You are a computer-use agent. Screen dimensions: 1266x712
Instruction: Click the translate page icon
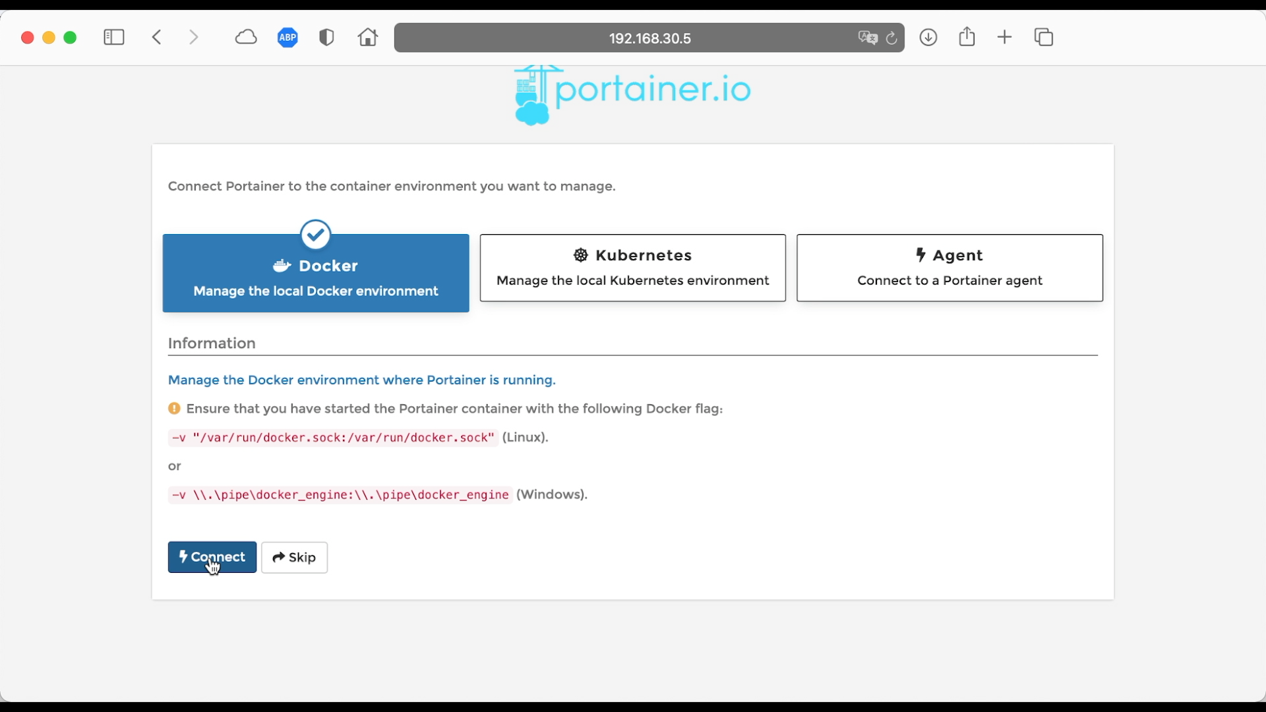[x=867, y=38]
